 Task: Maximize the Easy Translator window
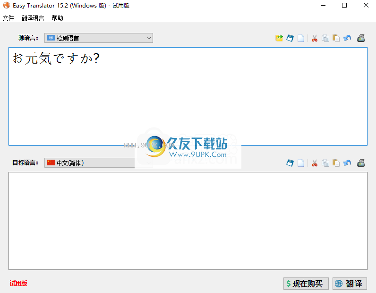coord(344,5)
